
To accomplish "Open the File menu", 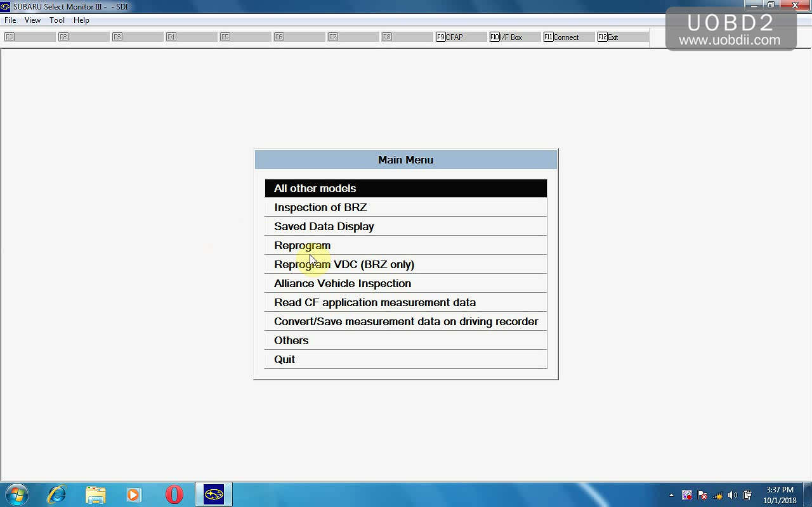I will click(10, 20).
